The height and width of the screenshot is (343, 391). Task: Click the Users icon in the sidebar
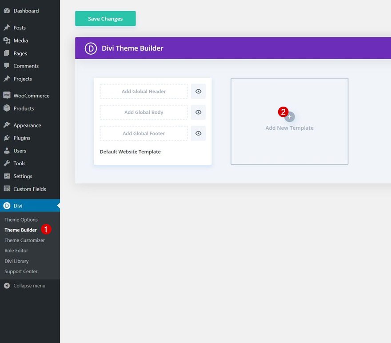click(x=8, y=151)
